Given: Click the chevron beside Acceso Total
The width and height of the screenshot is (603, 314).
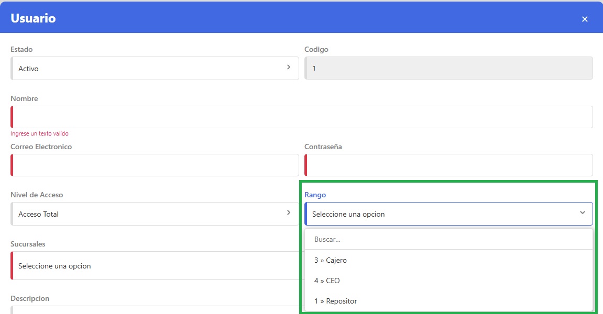Looking at the screenshot, I should pyautogui.click(x=288, y=213).
